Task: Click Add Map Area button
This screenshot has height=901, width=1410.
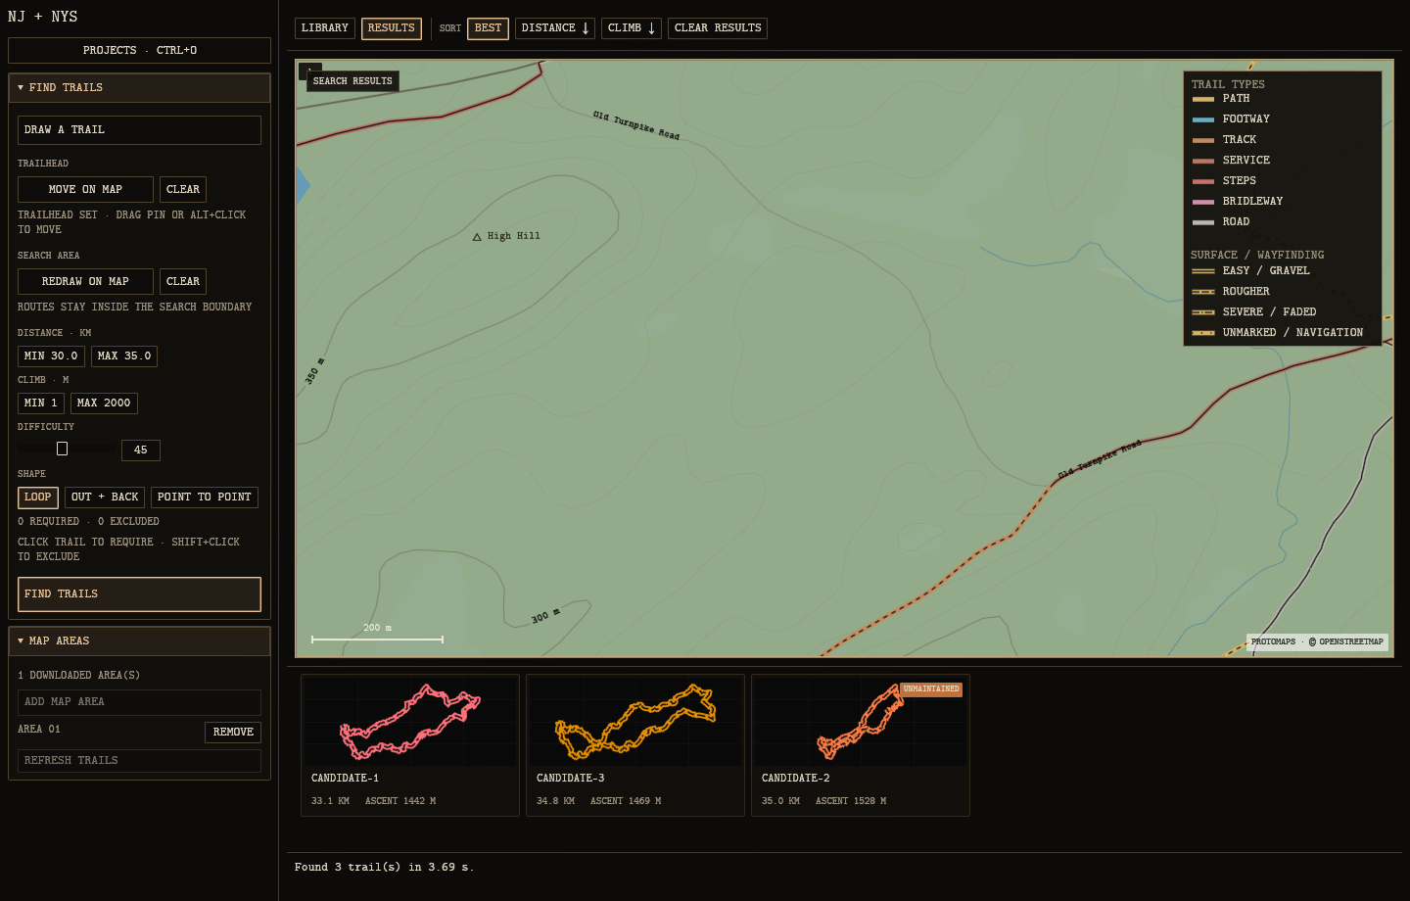Action: coord(139,702)
